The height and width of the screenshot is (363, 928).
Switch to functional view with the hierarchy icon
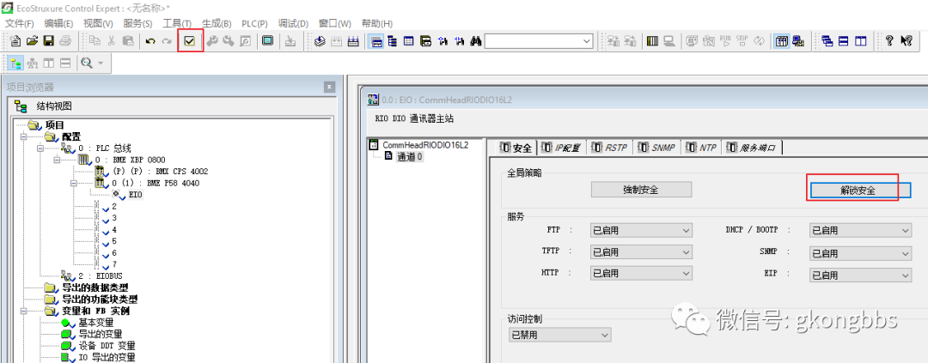(34, 63)
